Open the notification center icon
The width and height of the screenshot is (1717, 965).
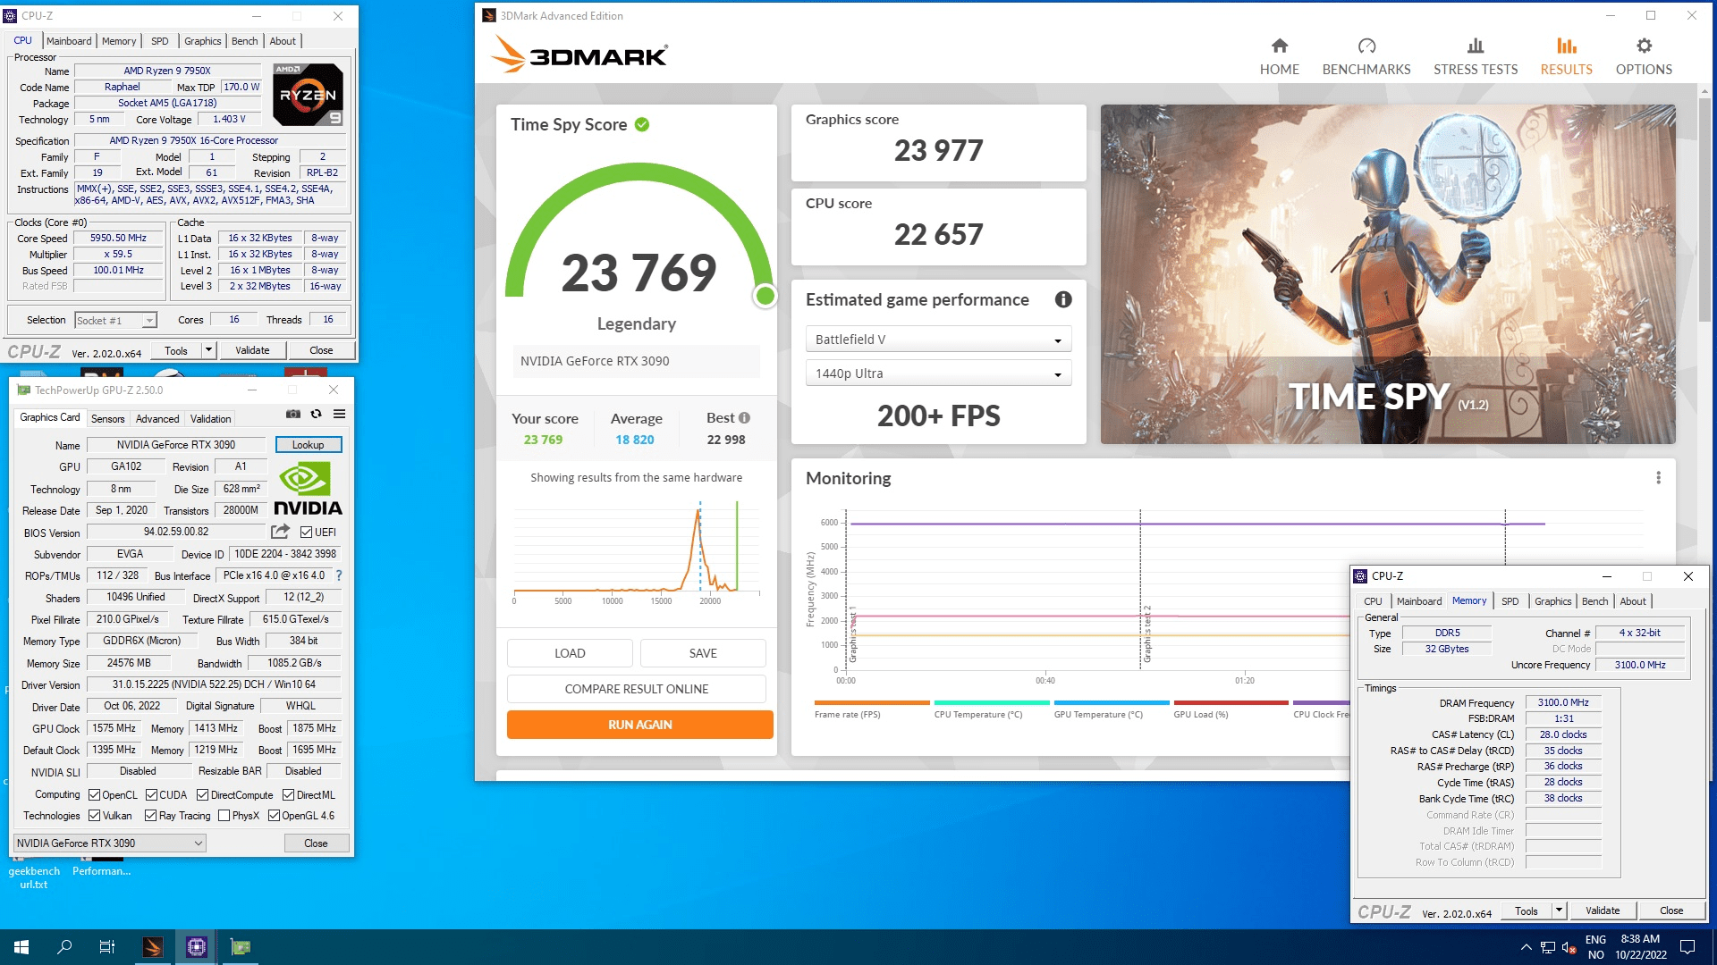[1687, 947]
